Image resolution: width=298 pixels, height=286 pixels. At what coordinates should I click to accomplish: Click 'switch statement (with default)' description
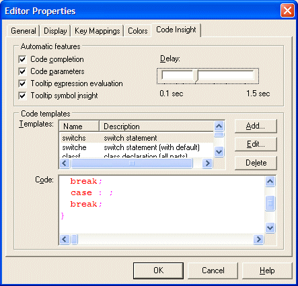(x=151, y=147)
